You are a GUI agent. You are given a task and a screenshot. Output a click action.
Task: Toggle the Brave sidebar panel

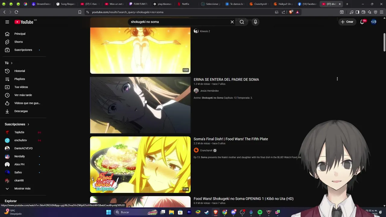click(357, 12)
